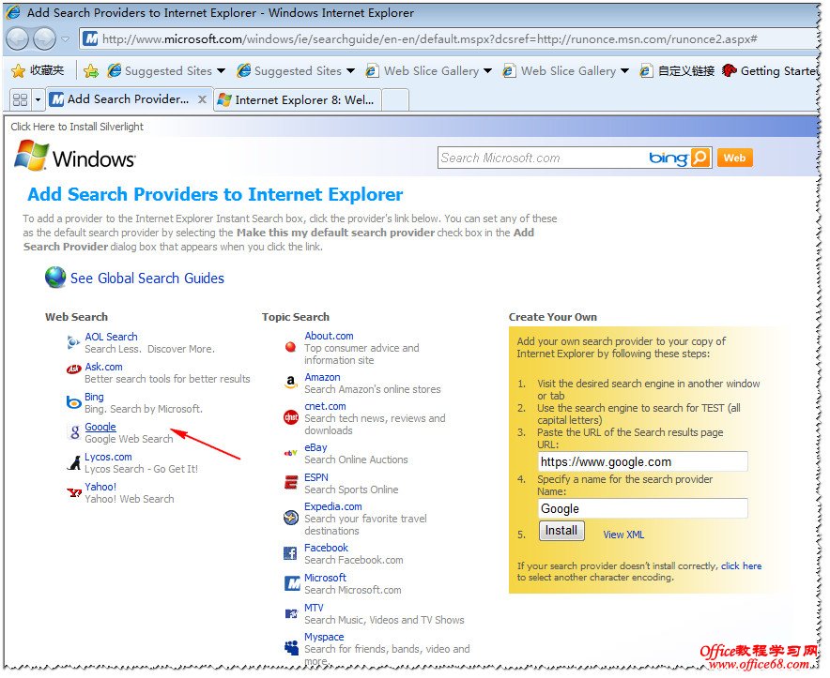
Task: Open the recent pages dropdown beside Forward
Action: pos(65,39)
